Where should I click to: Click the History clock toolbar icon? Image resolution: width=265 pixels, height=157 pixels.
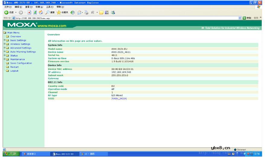[73, 12]
